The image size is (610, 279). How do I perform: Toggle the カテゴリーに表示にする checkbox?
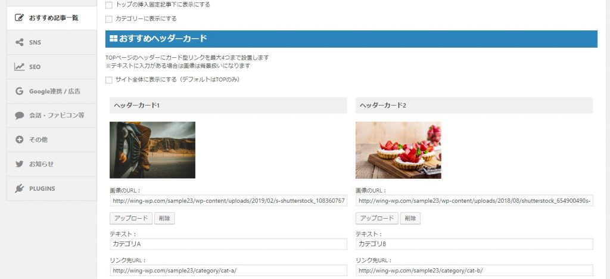click(x=108, y=18)
